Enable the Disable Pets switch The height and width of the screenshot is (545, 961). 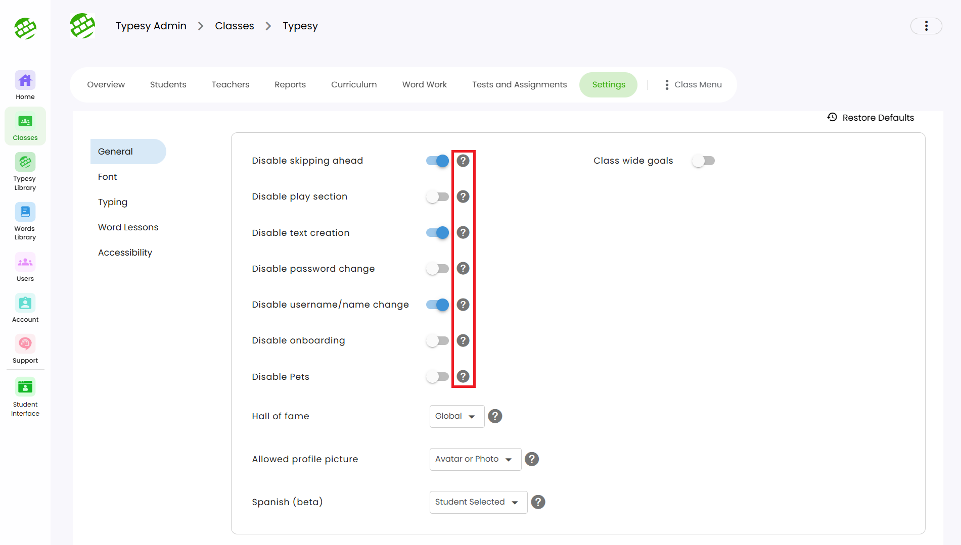point(437,376)
